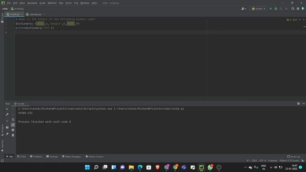Open the Navigate menu
This screenshot has height=172, width=306.
coord(33,3)
